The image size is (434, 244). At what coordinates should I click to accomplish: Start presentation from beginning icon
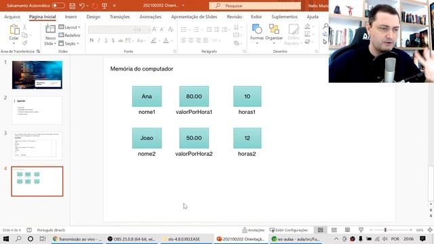[x=104, y=6]
